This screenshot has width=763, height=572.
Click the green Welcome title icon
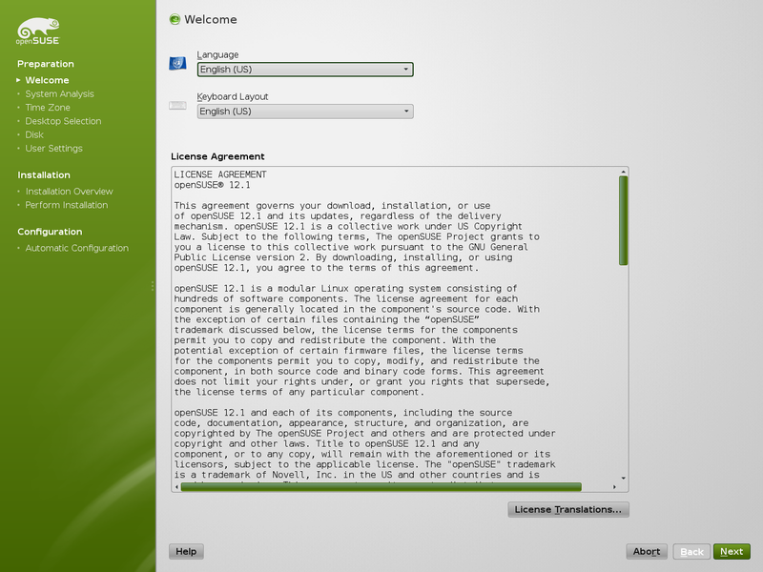(175, 19)
